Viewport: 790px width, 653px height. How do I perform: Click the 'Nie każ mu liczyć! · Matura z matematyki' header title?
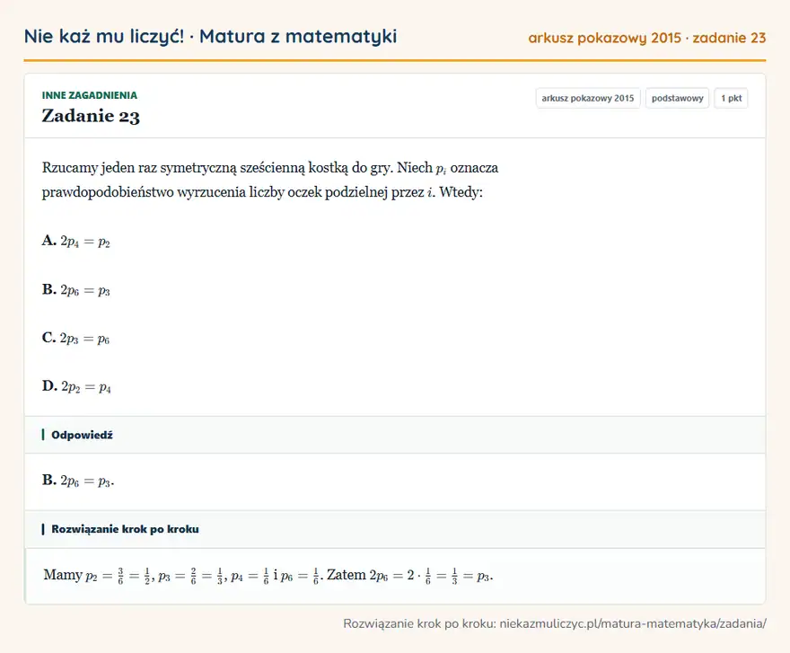tap(210, 37)
